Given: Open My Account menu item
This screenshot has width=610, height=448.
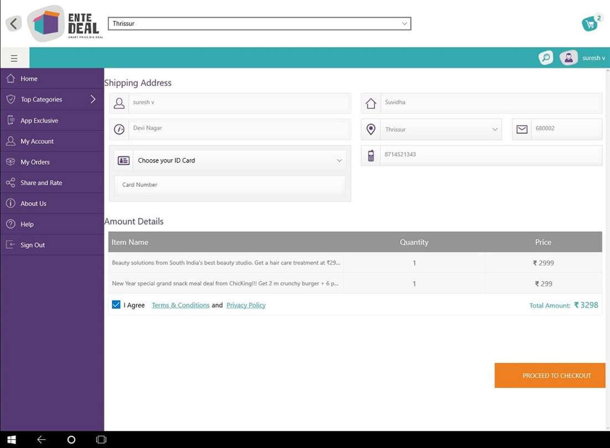Looking at the screenshot, I should (52, 141).
